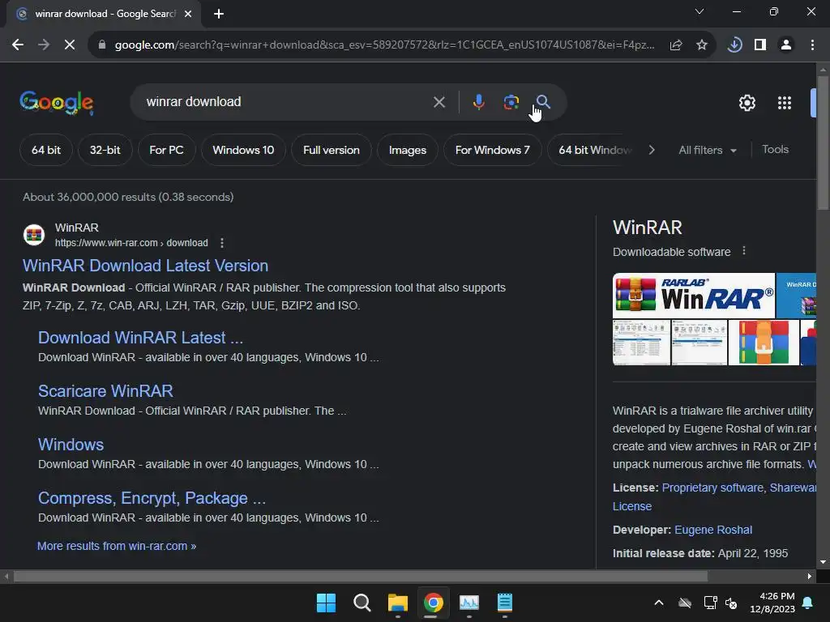Click the Proprietary software license link
The height and width of the screenshot is (622, 830).
[712, 488]
